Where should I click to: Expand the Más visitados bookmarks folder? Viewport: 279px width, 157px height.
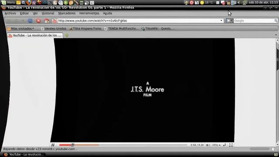tap(20, 29)
